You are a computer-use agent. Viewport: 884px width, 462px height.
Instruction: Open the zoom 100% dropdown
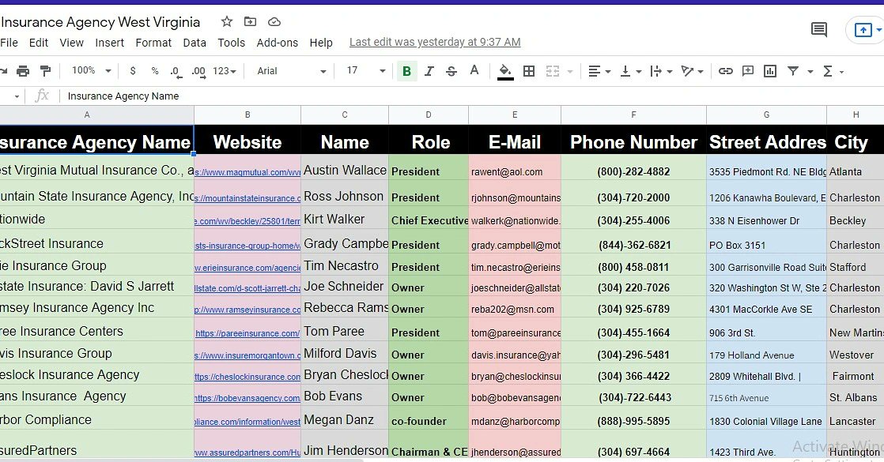pos(92,71)
